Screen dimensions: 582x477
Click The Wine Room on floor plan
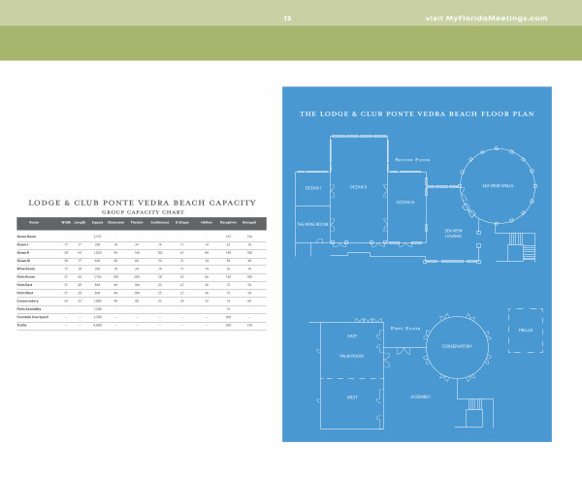(312, 224)
